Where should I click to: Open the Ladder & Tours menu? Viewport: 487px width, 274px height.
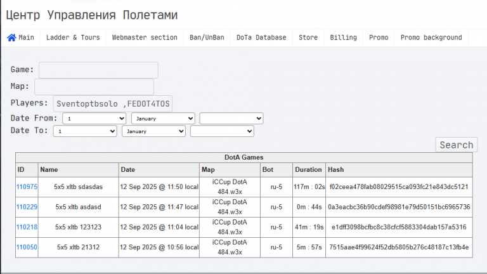click(73, 37)
